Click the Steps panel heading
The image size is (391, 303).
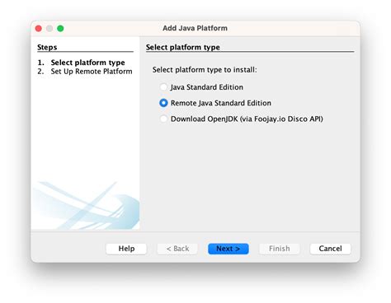47,47
